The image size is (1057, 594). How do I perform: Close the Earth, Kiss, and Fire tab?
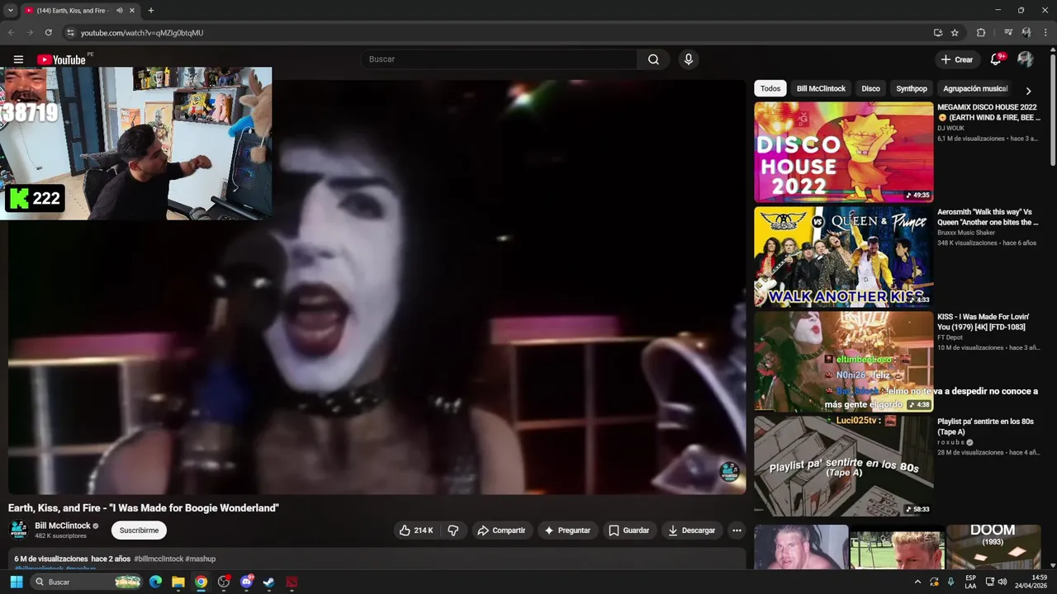tap(132, 11)
